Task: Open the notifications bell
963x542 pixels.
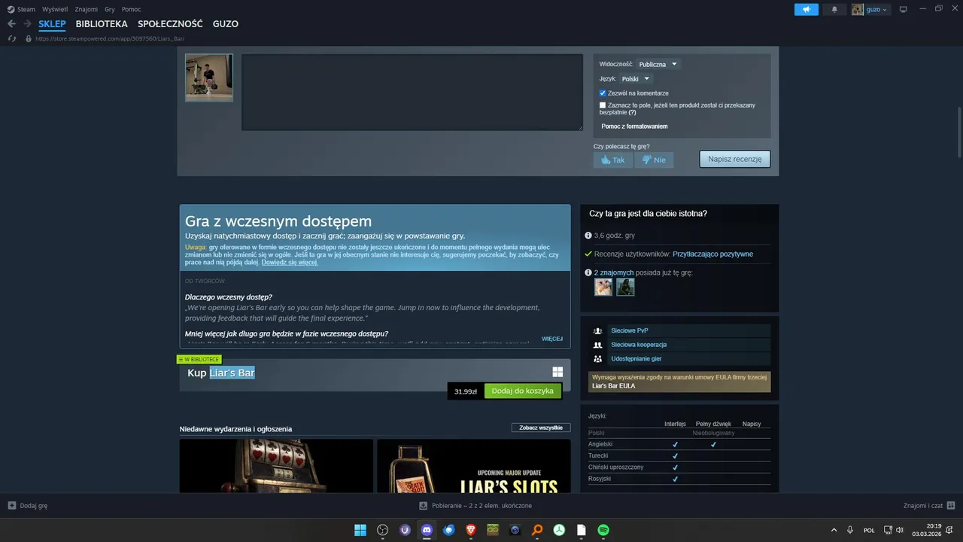Action: [834, 9]
